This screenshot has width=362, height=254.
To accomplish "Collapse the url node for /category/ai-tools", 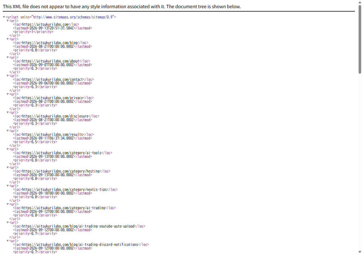I will (8, 149).
